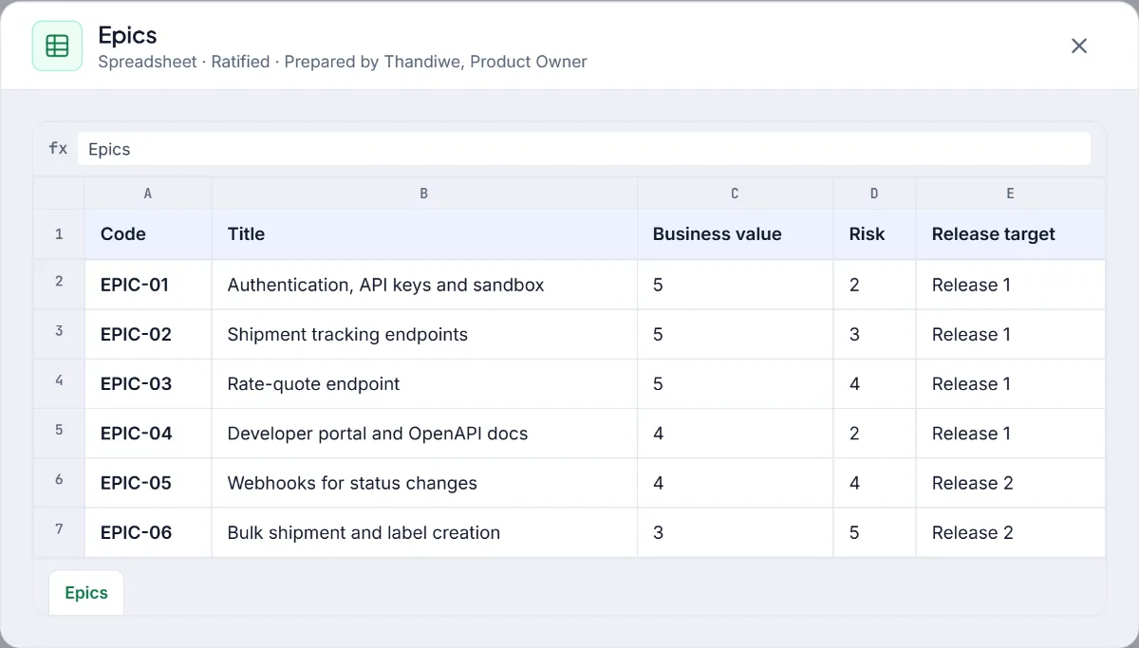Select release target cell for EPIC-04
The width and height of the screenshot is (1139, 648).
tap(1010, 433)
